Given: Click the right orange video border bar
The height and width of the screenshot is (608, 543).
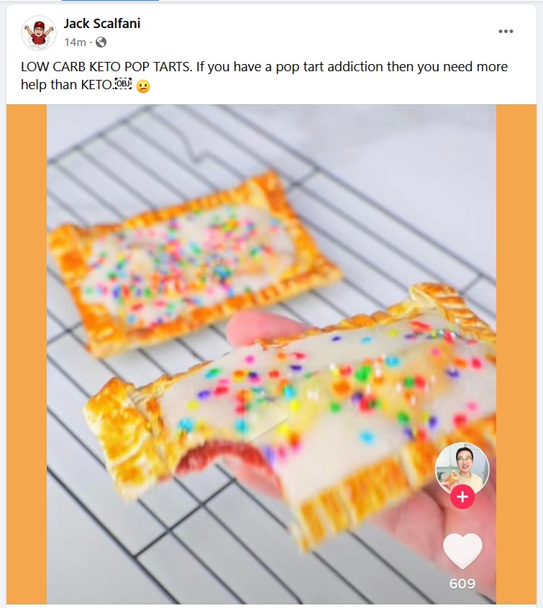Looking at the screenshot, I should 516,354.
